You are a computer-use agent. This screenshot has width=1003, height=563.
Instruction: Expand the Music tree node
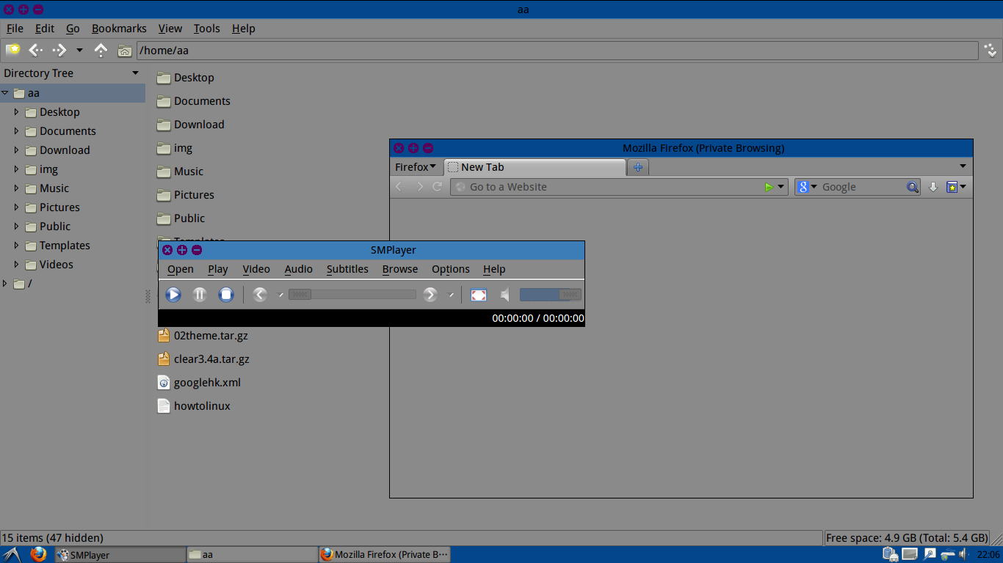click(16, 188)
